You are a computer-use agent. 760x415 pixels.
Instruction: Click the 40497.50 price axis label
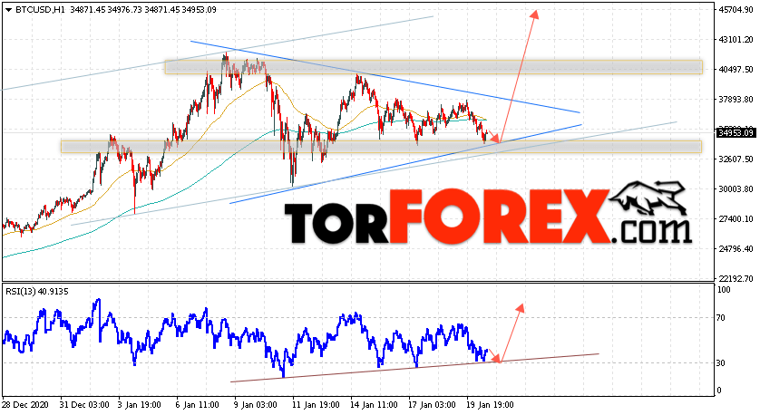(736, 70)
